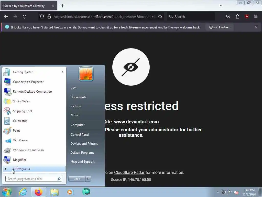Open Devices and Printers
The height and width of the screenshot is (197, 262).
point(84,144)
